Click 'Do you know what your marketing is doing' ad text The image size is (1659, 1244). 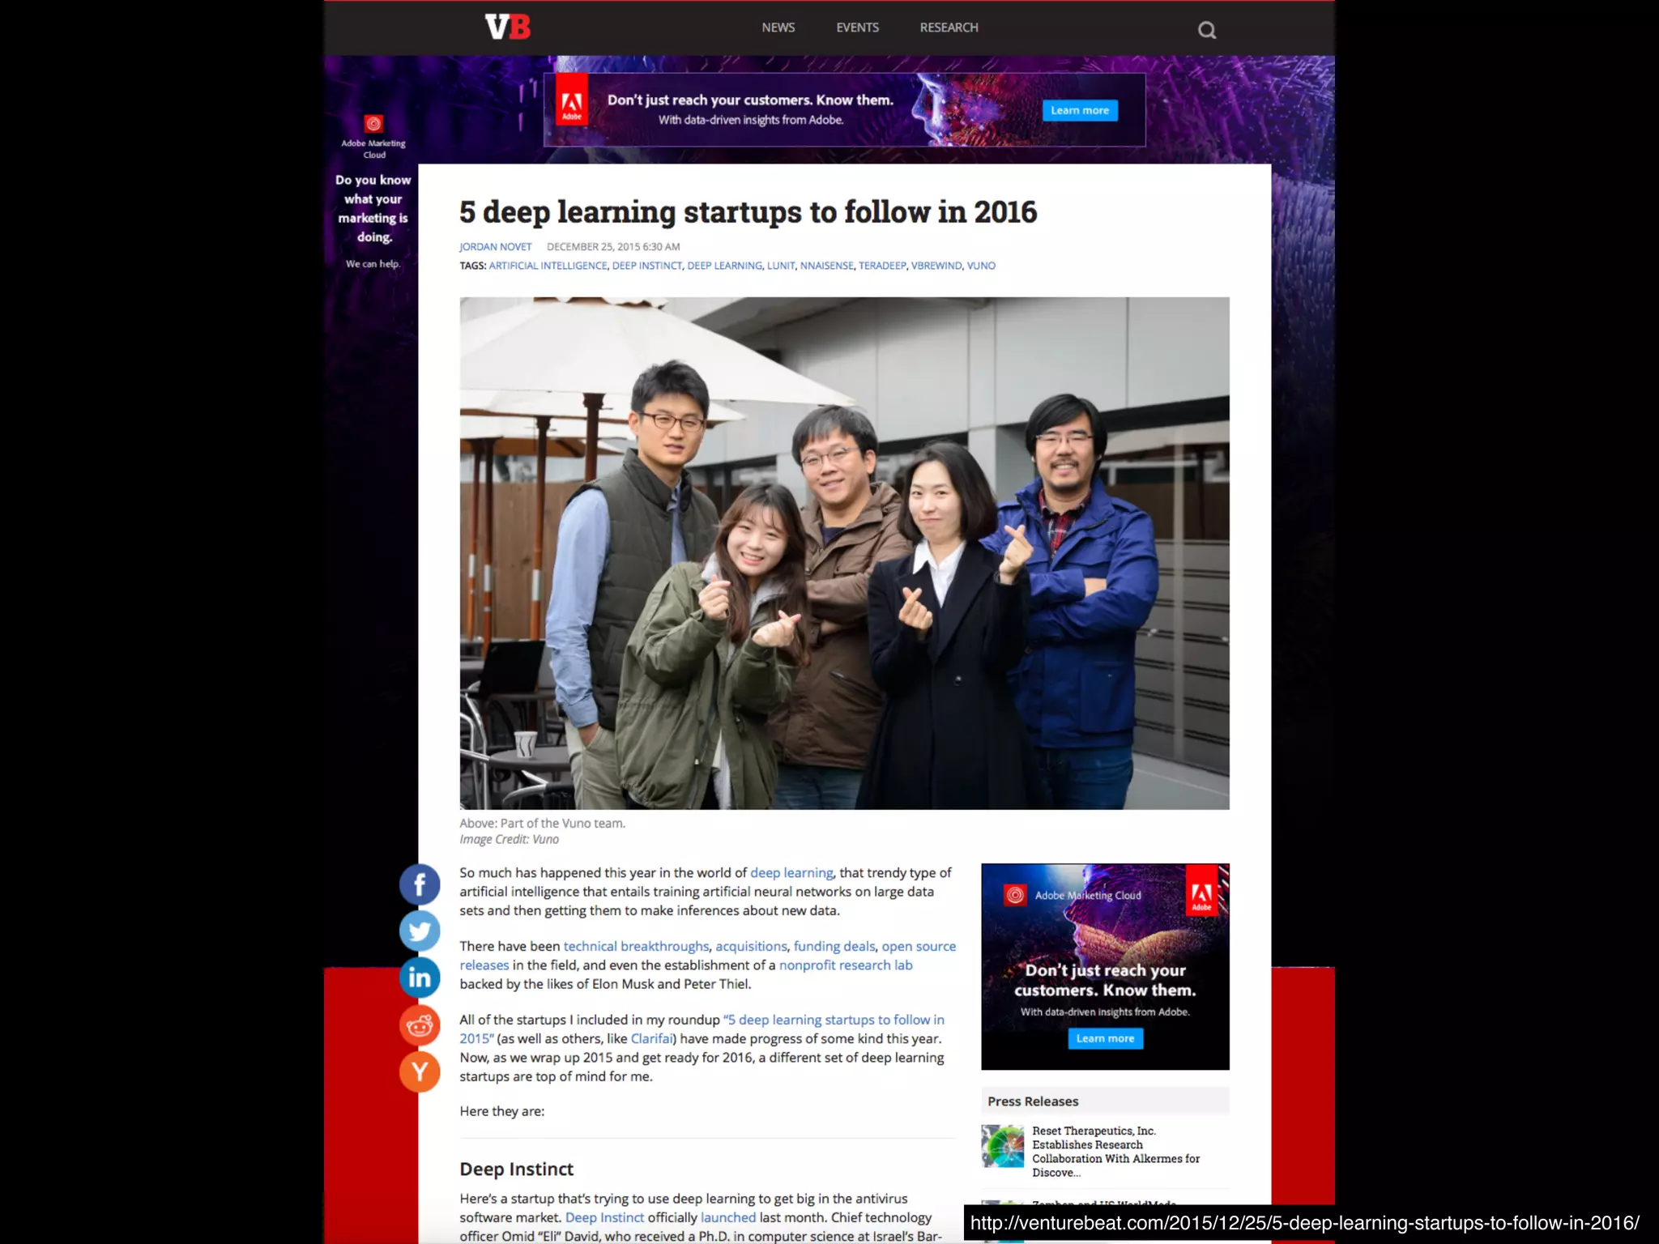tap(373, 208)
